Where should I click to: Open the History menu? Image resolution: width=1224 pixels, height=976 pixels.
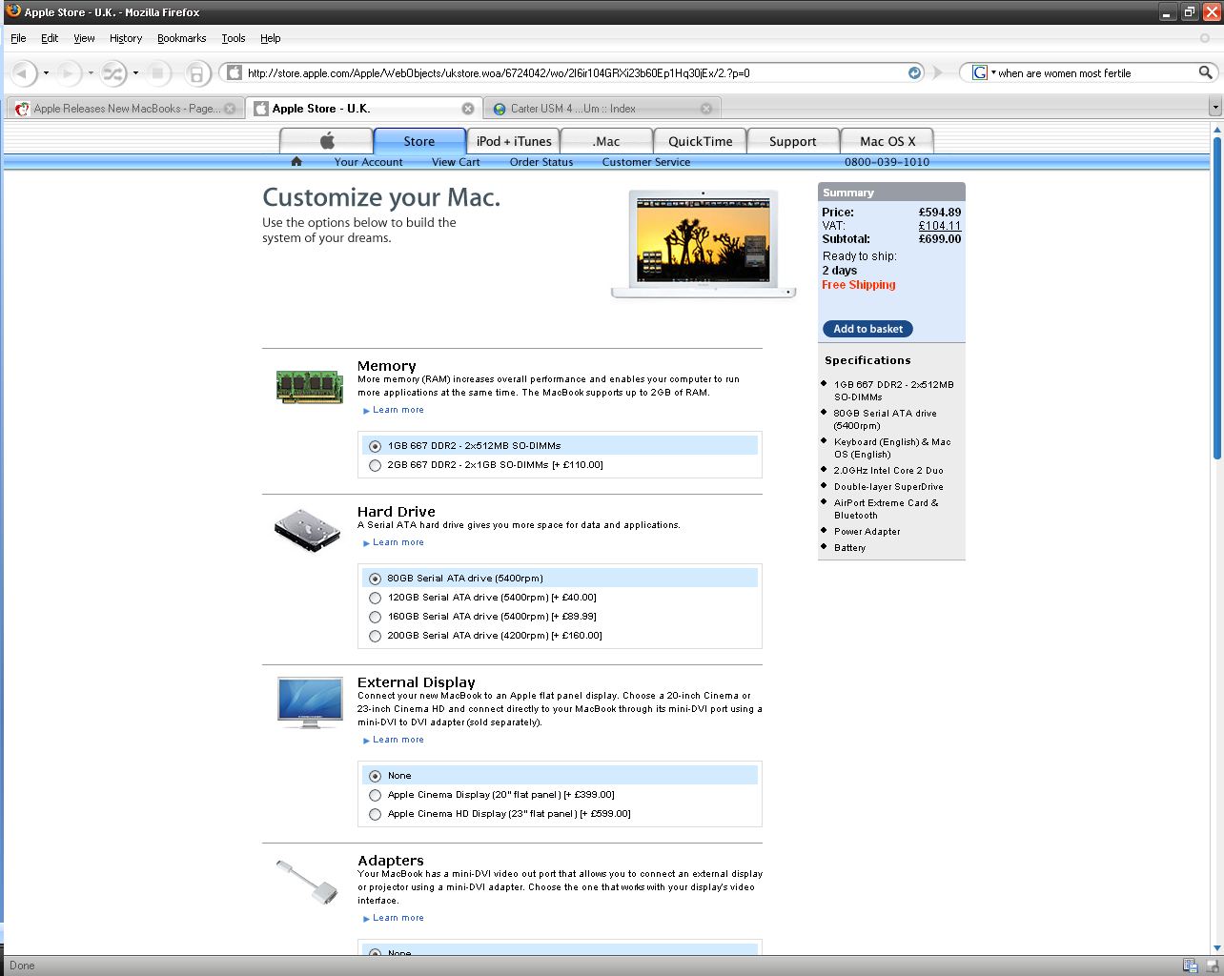pos(125,38)
